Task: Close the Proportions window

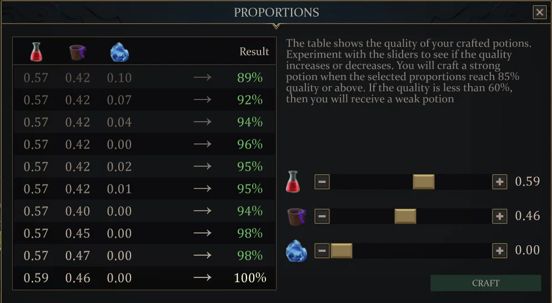Action: pyautogui.click(x=539, y=12)
